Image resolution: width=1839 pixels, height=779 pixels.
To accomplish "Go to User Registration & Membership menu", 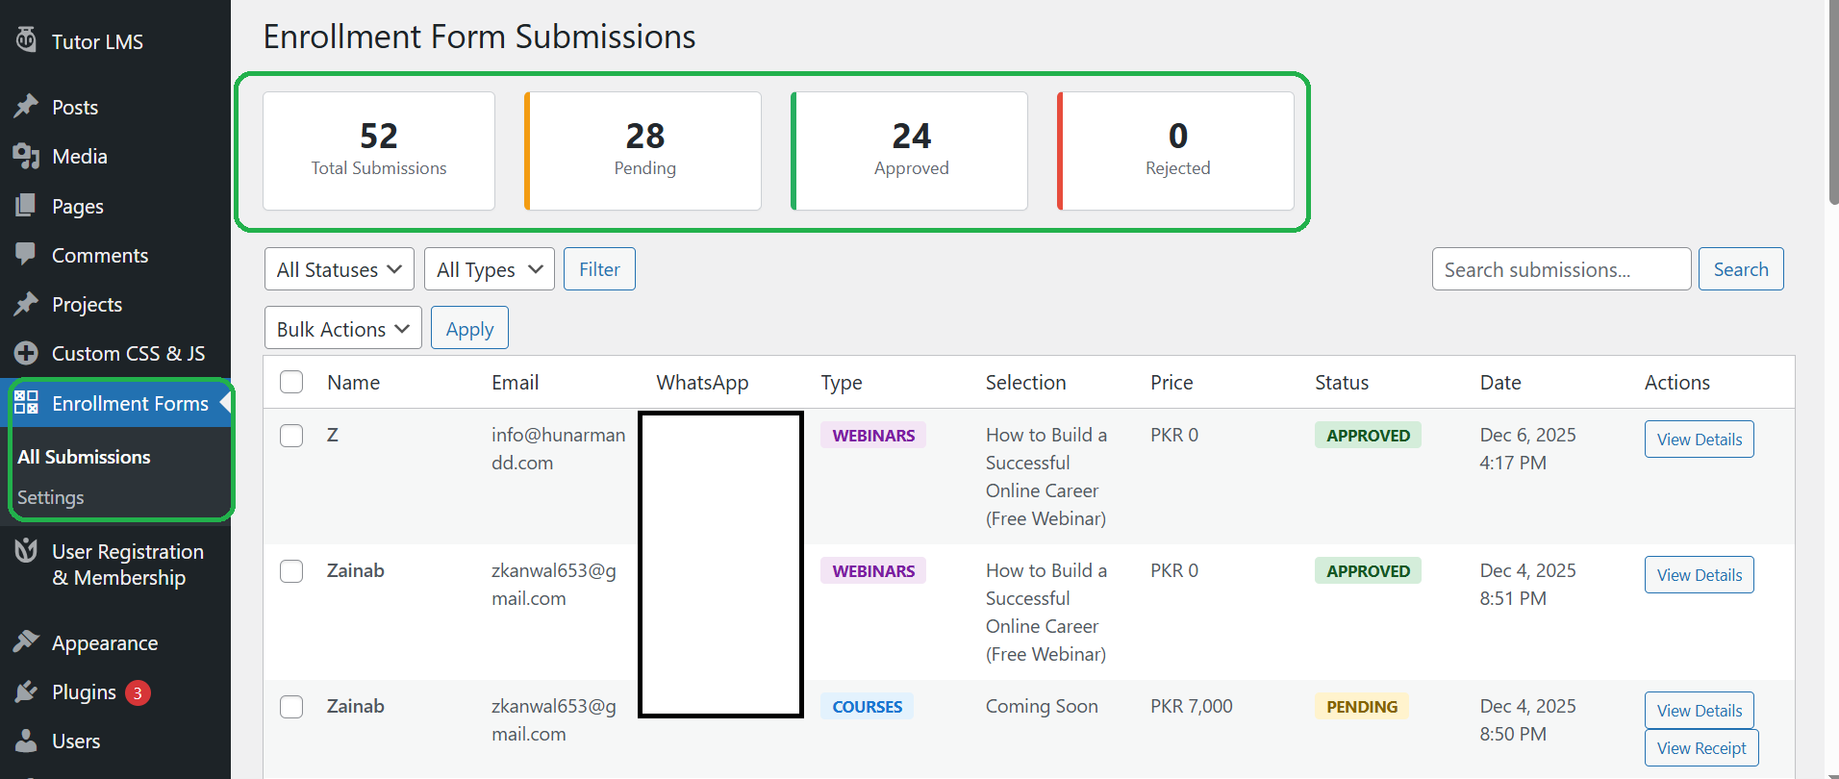I will [x=127, y=565].
